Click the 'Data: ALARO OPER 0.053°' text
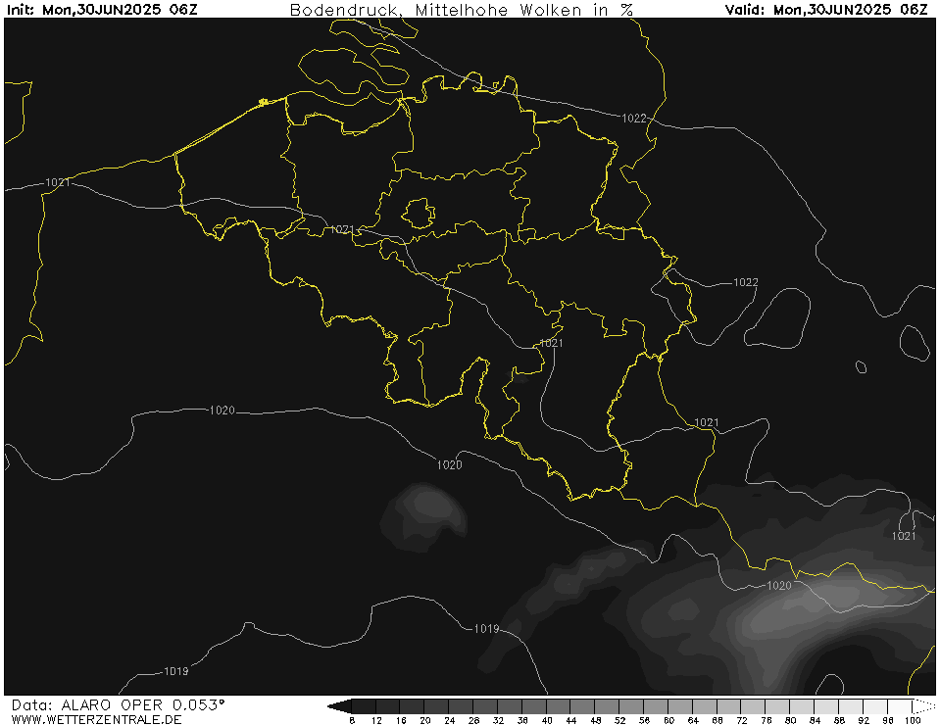940x726 pixels. (118, 705)
